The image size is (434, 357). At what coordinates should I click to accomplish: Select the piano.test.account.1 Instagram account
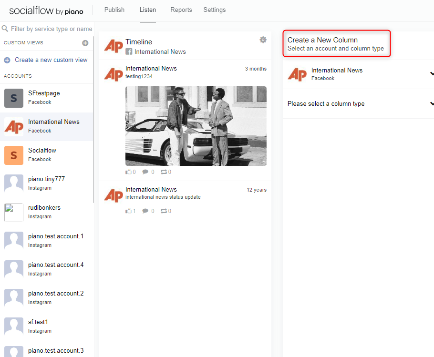(x=47, y=241)
